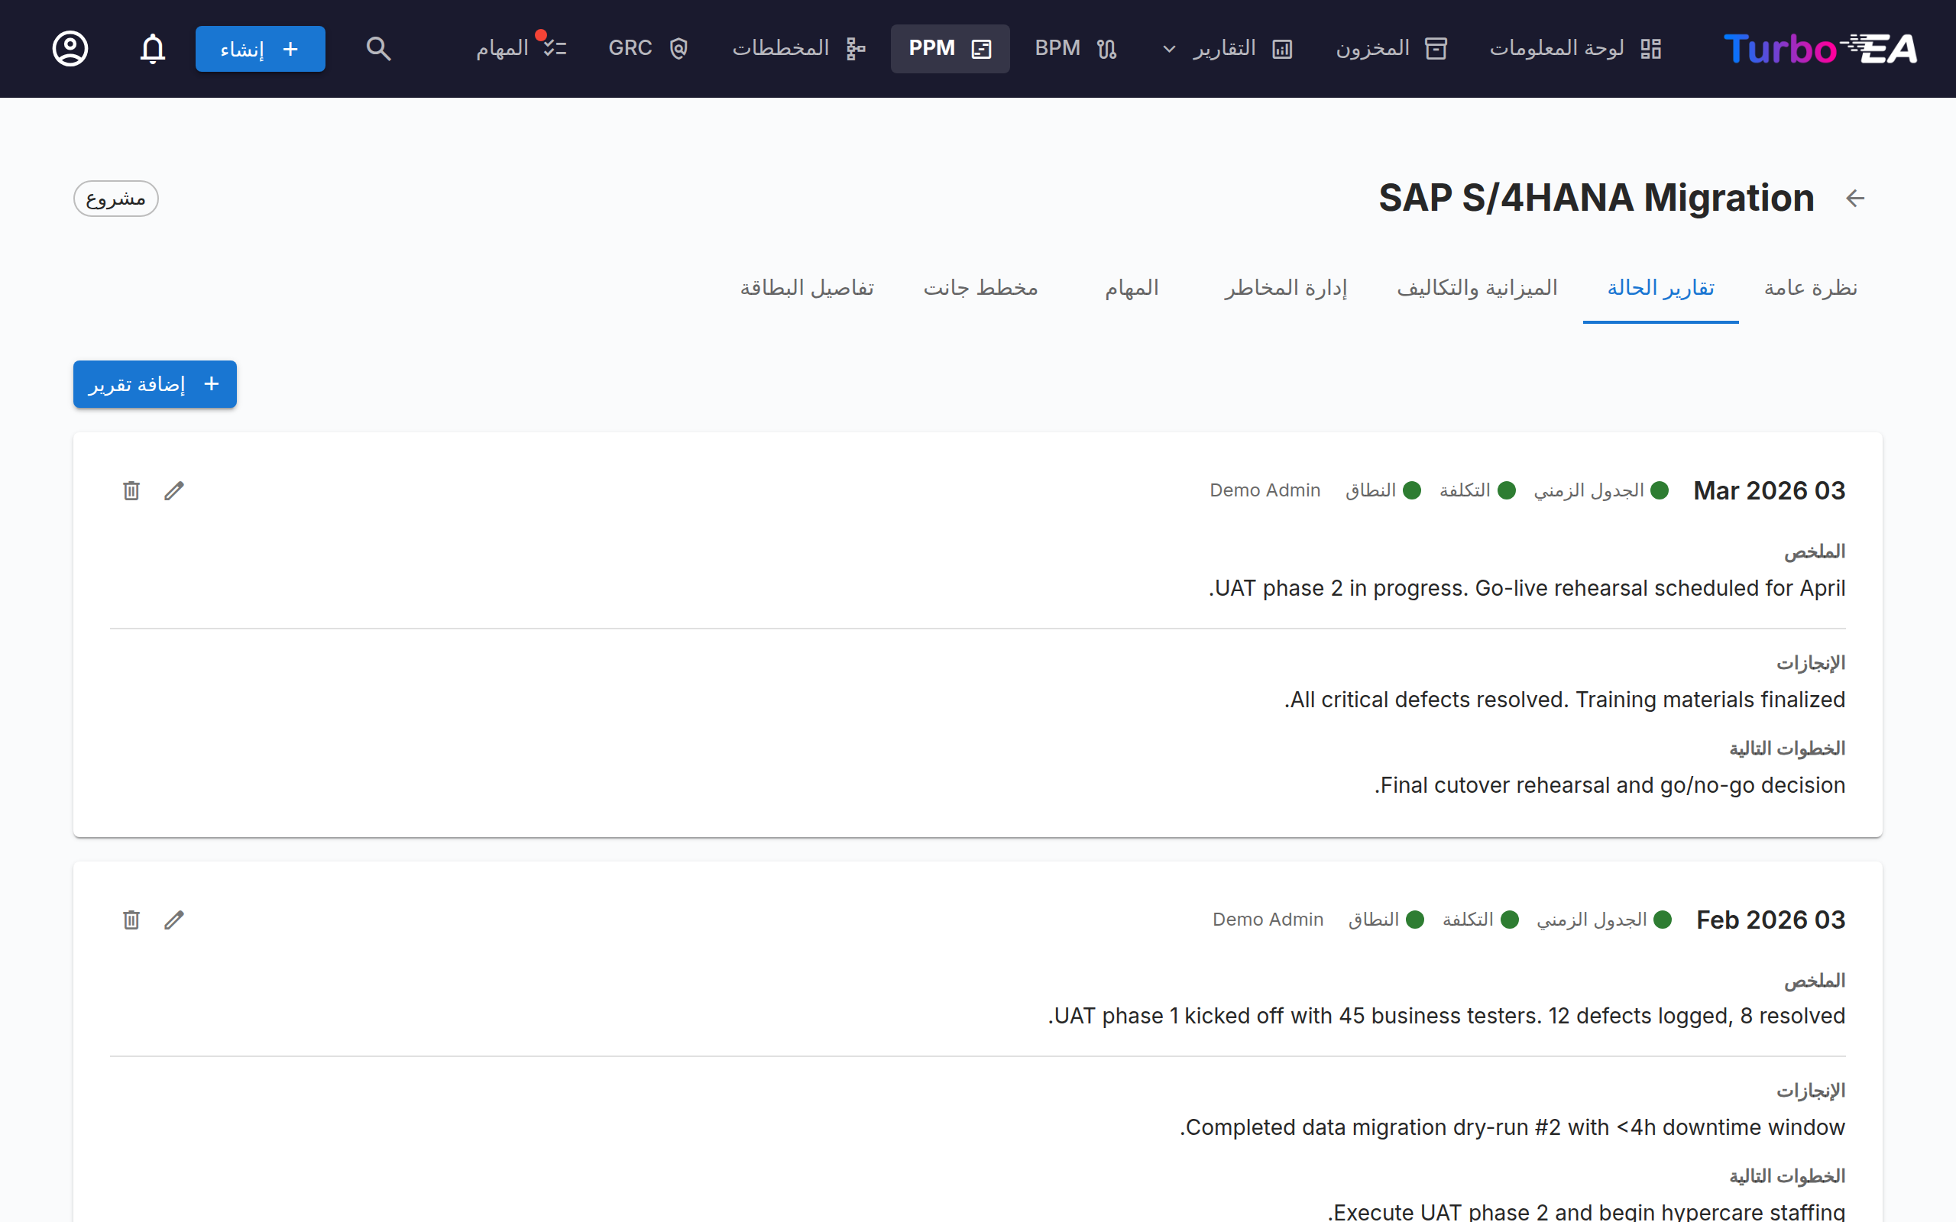Image resolution: width=1956 pixels, height=1222 pixels.
Task: Open the notifications bell
Action: [153, 48]
